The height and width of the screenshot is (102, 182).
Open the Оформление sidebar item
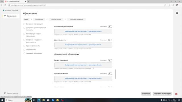pos(11,16)
